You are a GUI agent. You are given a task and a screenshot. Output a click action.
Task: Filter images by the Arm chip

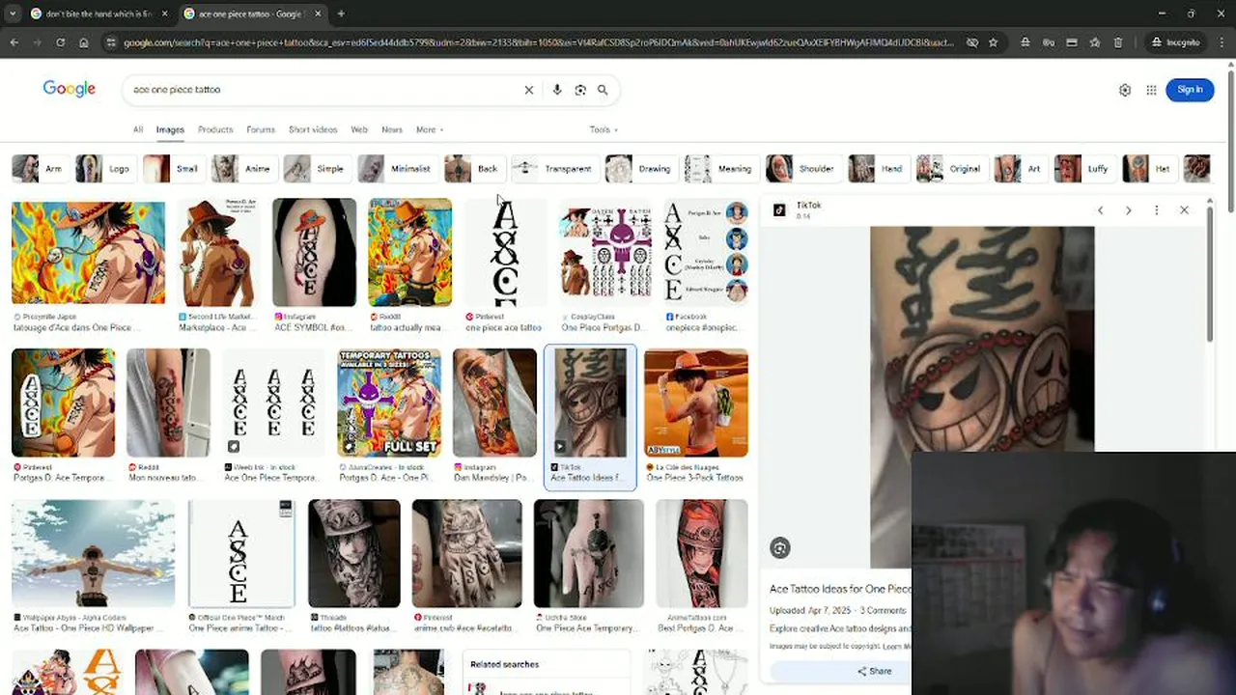[39, 169]
